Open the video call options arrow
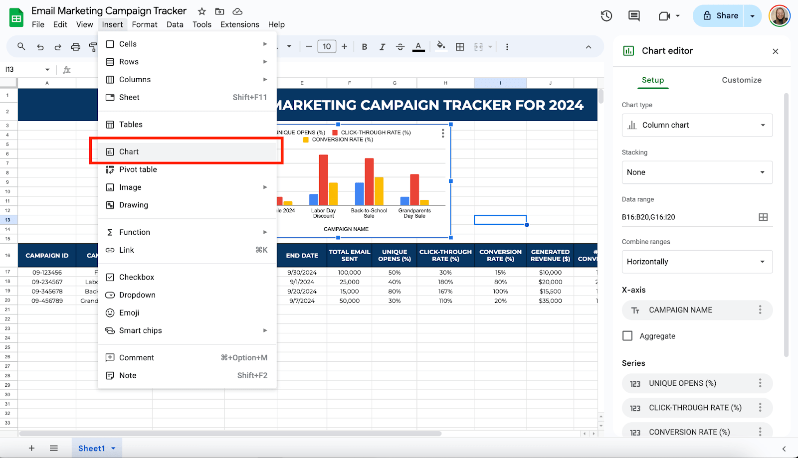798x458 pixels. [x=677, y=16]
